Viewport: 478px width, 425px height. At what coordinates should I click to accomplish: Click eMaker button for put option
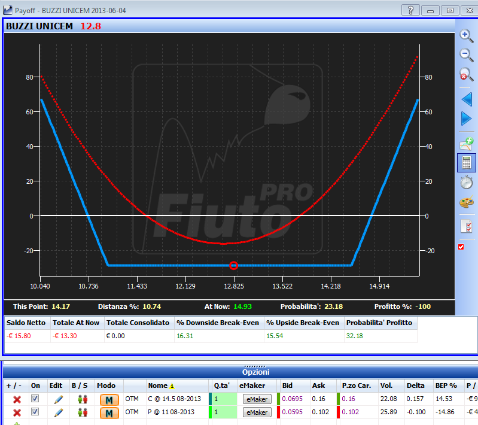click(257, 412)
